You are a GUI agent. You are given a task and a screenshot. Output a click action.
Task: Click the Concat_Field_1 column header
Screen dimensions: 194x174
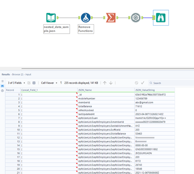(x=49, y=90)
